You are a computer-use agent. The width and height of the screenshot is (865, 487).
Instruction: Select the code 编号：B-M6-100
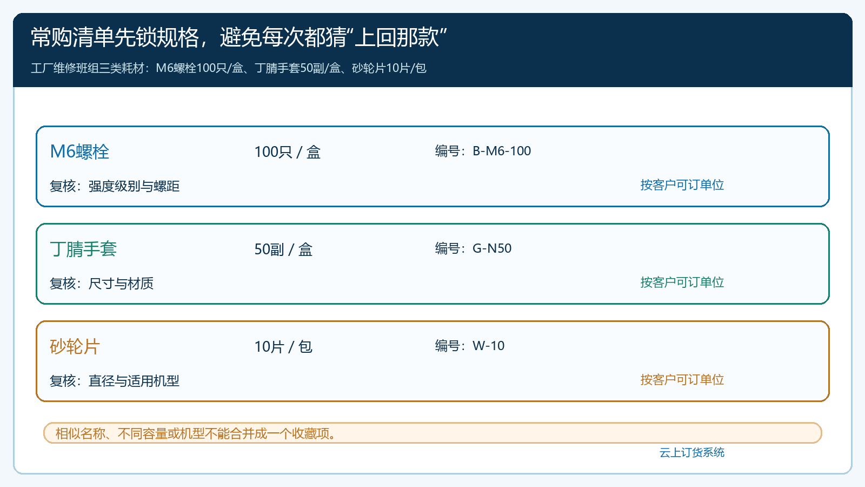tap(483, 151)
